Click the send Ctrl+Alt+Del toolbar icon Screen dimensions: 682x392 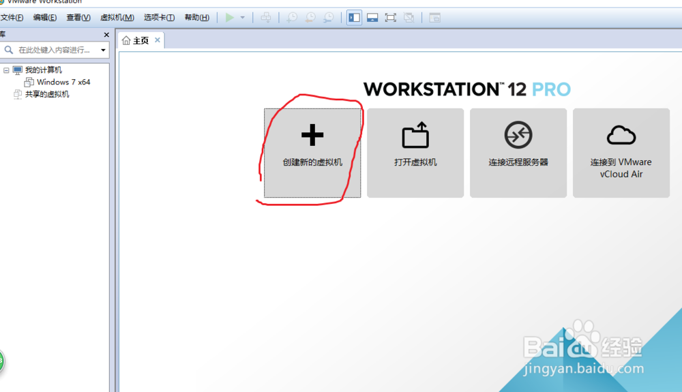click(266, 18)
